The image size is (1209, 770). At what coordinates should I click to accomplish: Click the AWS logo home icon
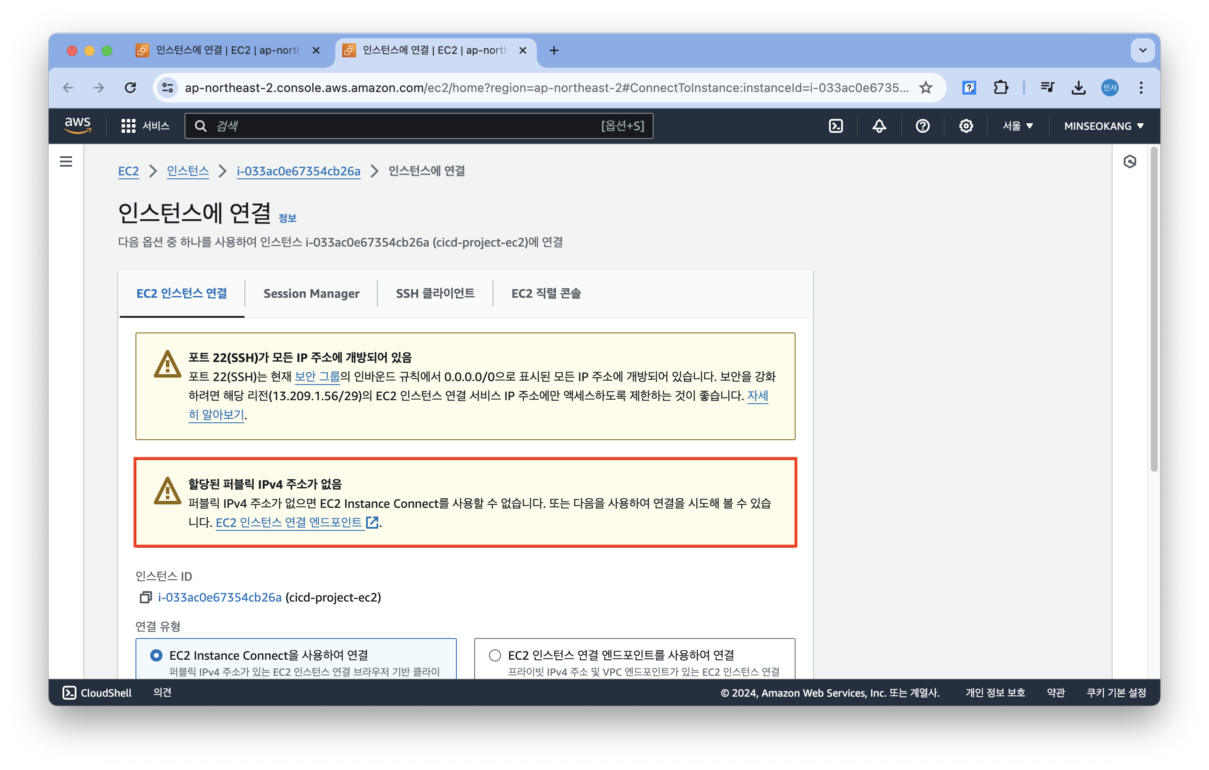(78, 125)
